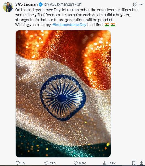Open the Grok explain-post slashed circle icon
Viewport: 145px width, 166px height.
135,4
